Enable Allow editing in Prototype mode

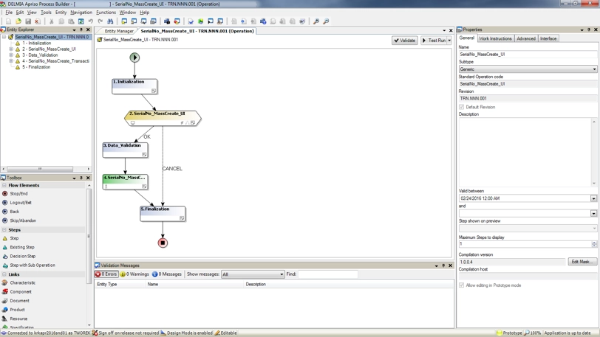462,285
